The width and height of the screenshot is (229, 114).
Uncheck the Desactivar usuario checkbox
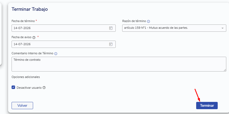(13, 87)
